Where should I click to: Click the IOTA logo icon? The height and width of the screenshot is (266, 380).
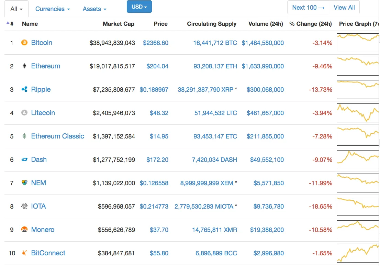coord(24,206)
